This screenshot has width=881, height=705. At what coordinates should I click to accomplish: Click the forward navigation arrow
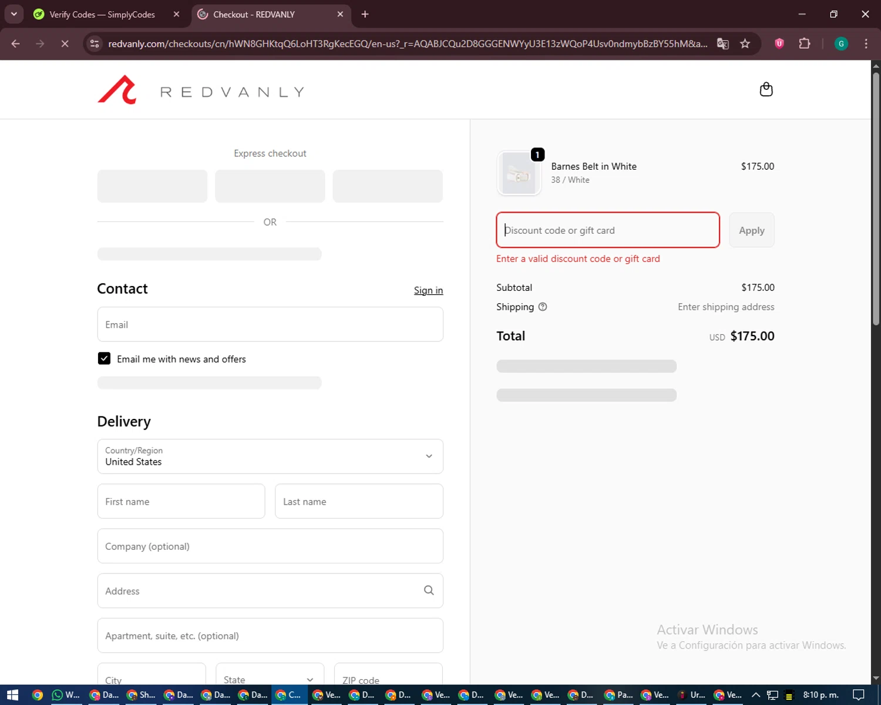pyautogui.click(x=40, y=43)
